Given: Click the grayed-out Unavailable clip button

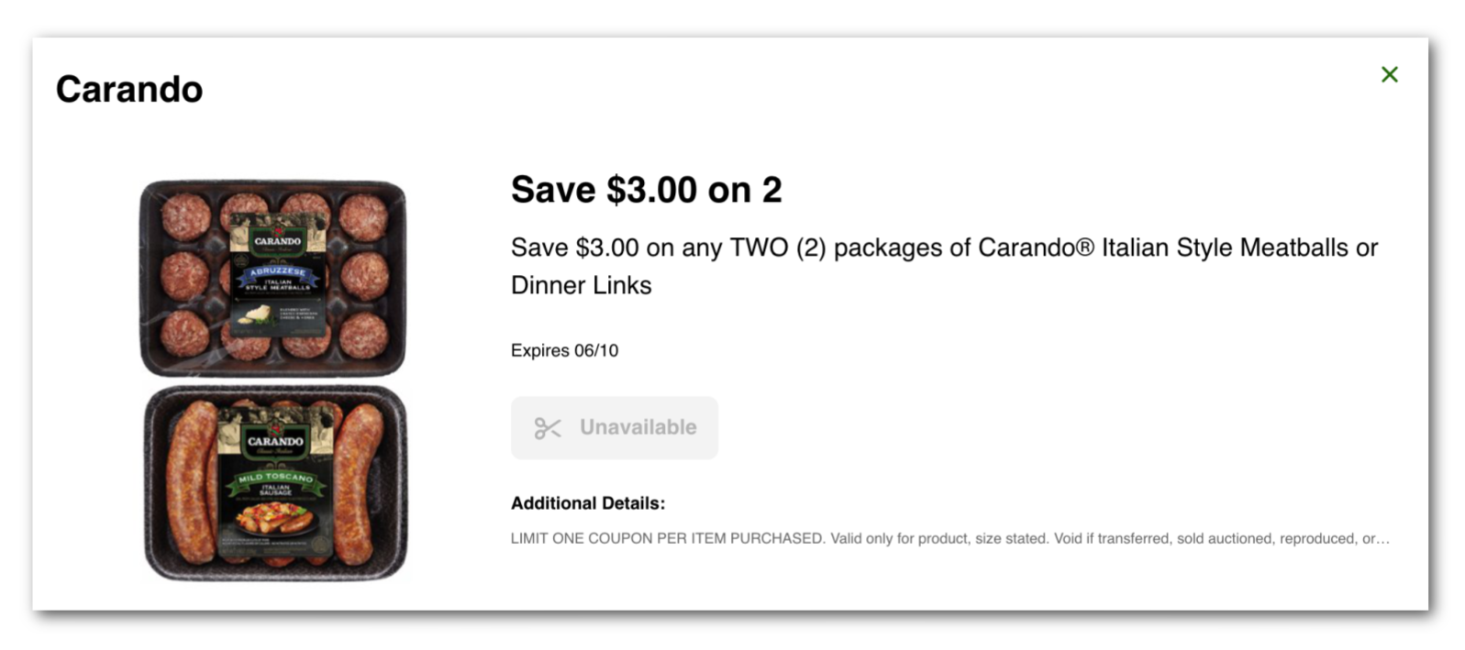Looking at the screenshot, I should [613, 427].
